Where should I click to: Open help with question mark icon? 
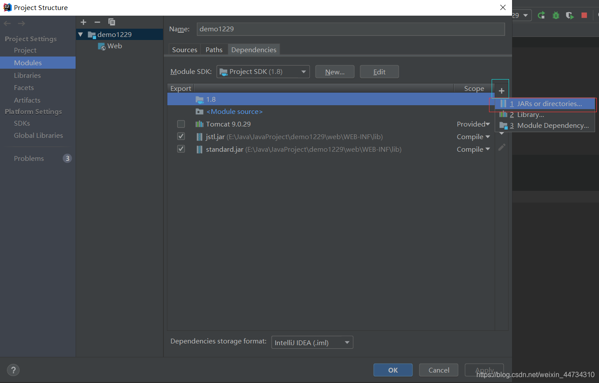(x=13, y=370)
